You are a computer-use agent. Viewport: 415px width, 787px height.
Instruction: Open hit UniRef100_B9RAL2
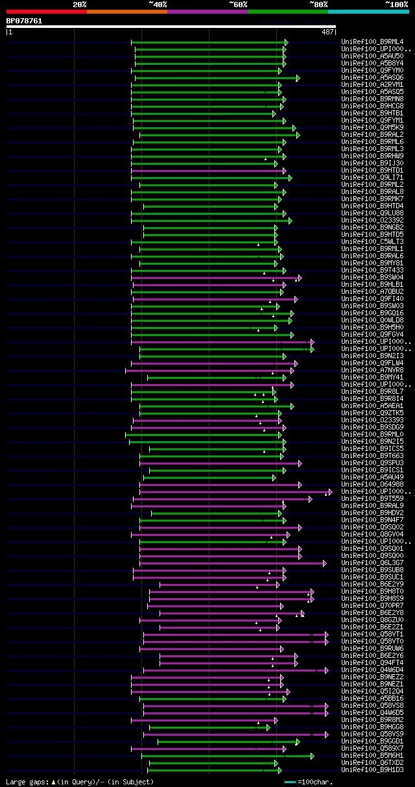(372, 135)
